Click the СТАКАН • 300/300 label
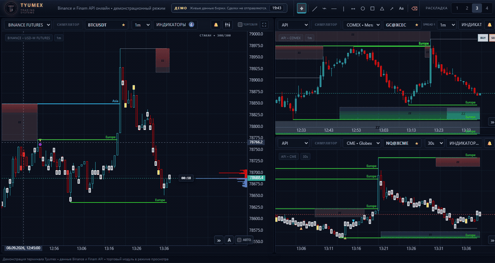This screenshot has width=495, height=263. [x=215, y=35]
